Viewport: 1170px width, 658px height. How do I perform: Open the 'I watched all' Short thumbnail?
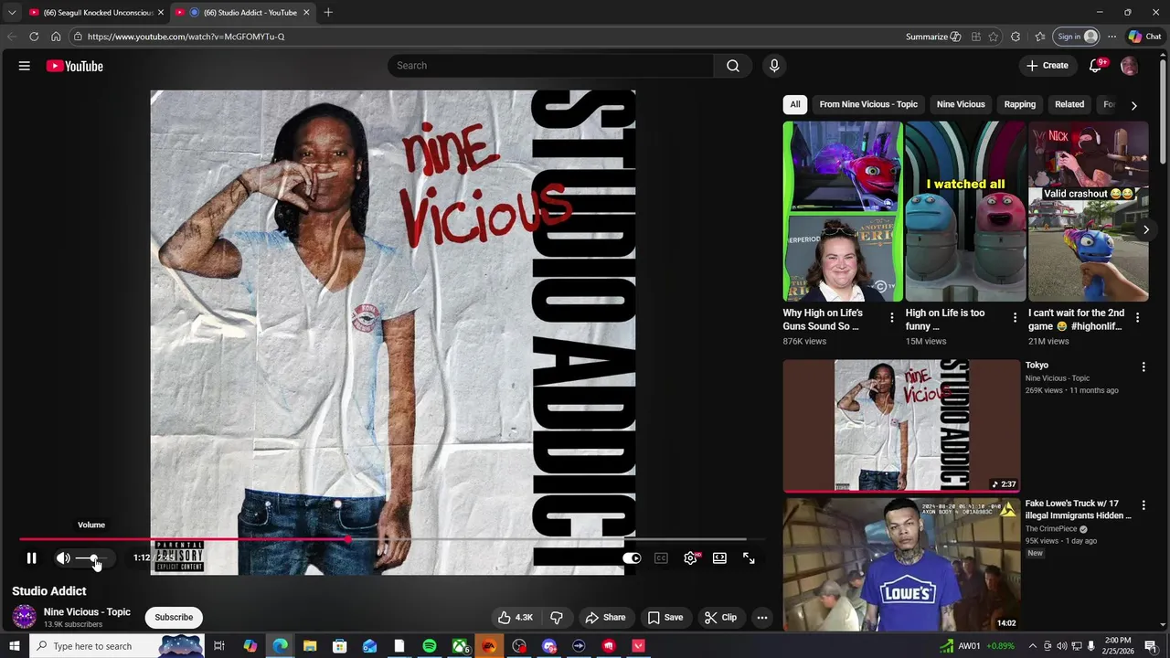pyautogui.click(x=965, y=211)
